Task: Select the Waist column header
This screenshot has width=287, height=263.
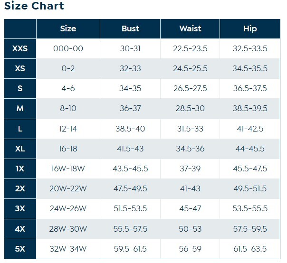Action: (x=190, y=28)
